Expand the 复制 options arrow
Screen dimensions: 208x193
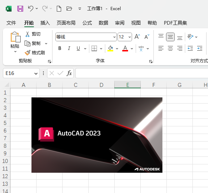coord(46,43)
